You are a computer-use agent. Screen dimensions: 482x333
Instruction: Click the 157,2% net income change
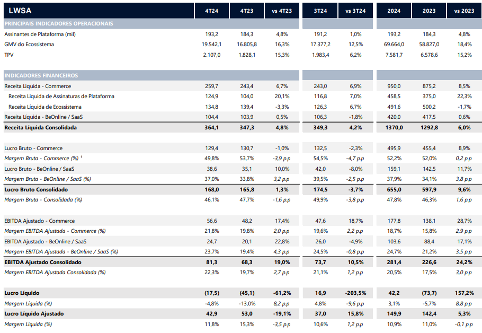464,293
